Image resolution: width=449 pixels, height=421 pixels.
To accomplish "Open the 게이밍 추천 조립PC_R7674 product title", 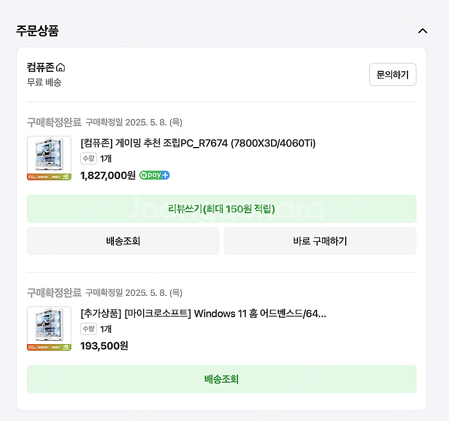I will pyautogui.click(x=198, y=143).
